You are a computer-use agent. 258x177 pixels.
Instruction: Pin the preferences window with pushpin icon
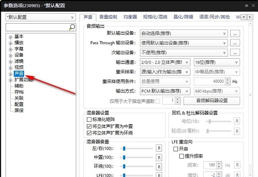point(246,6)
